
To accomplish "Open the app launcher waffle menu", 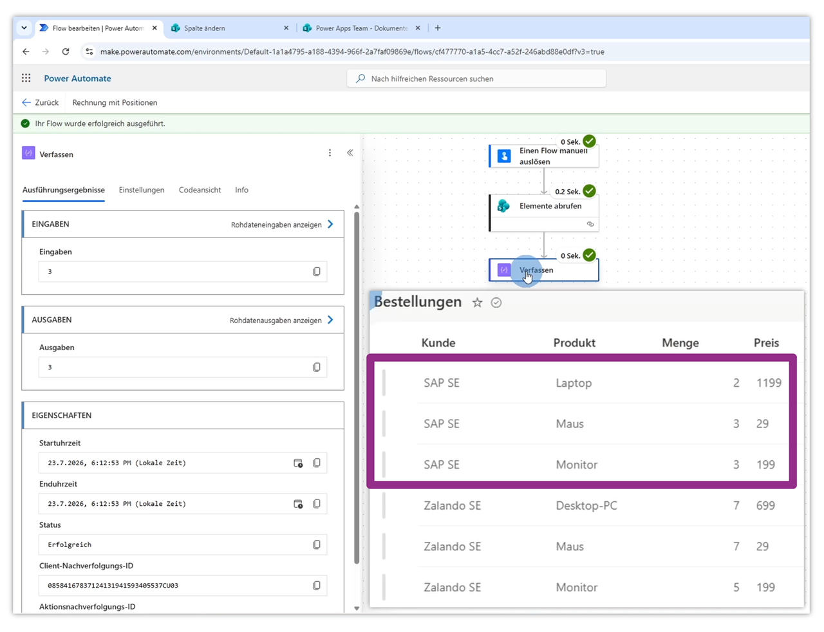I will tap(26, 79).
